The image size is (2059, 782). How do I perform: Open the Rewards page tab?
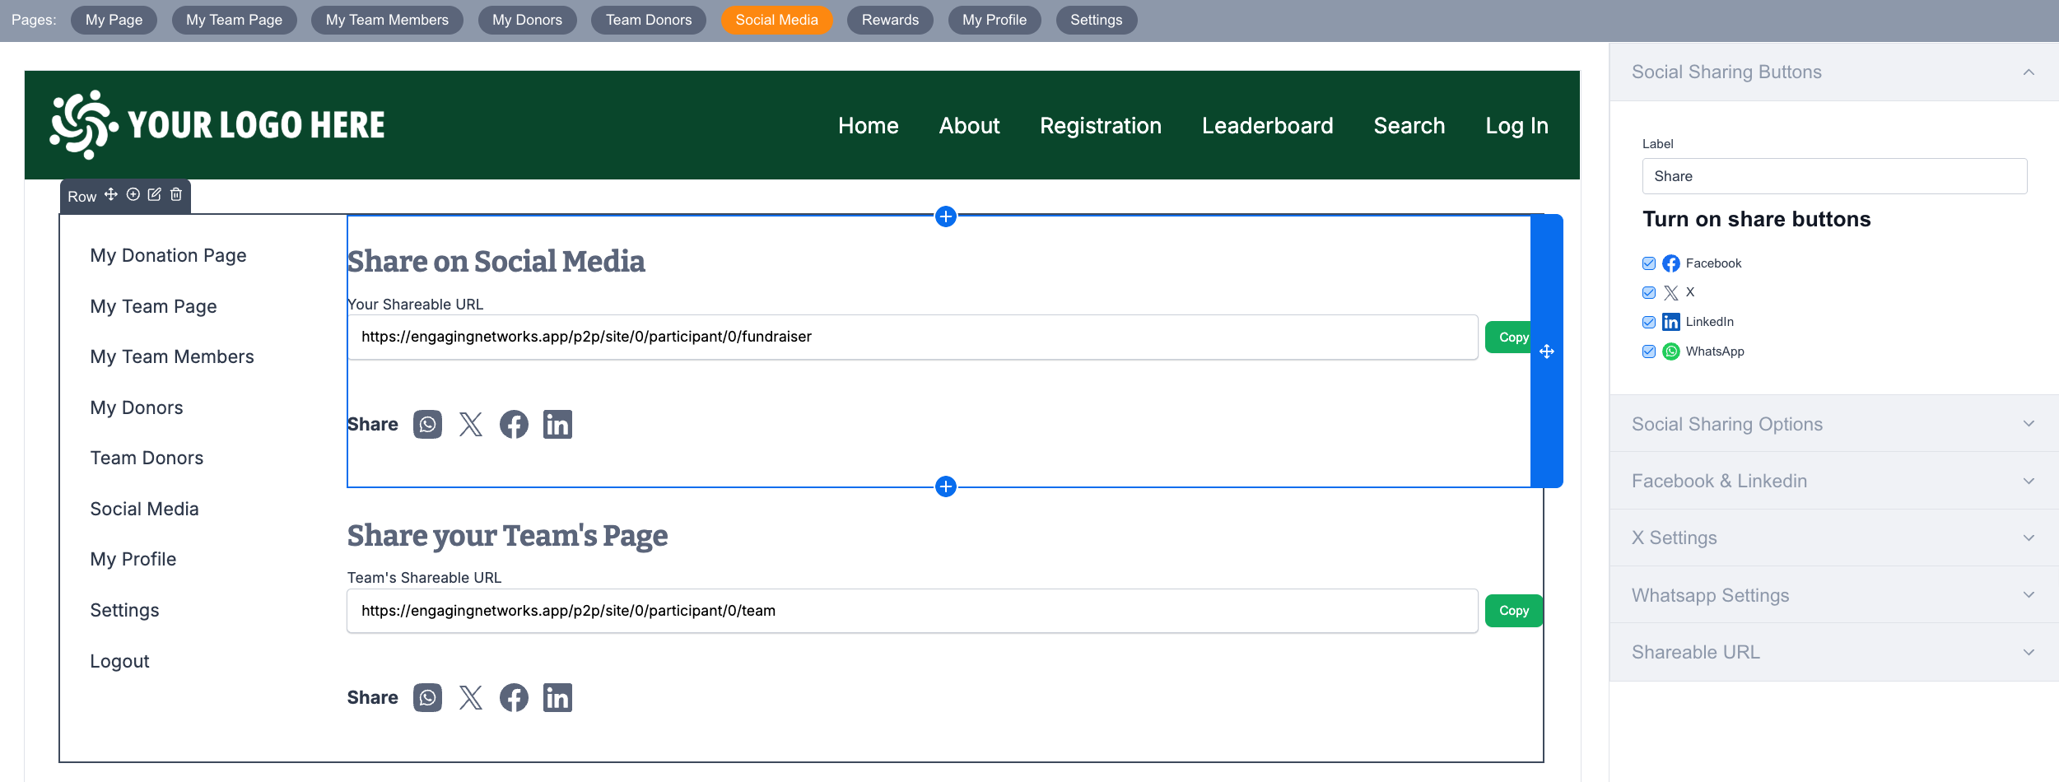coord(890,20)
